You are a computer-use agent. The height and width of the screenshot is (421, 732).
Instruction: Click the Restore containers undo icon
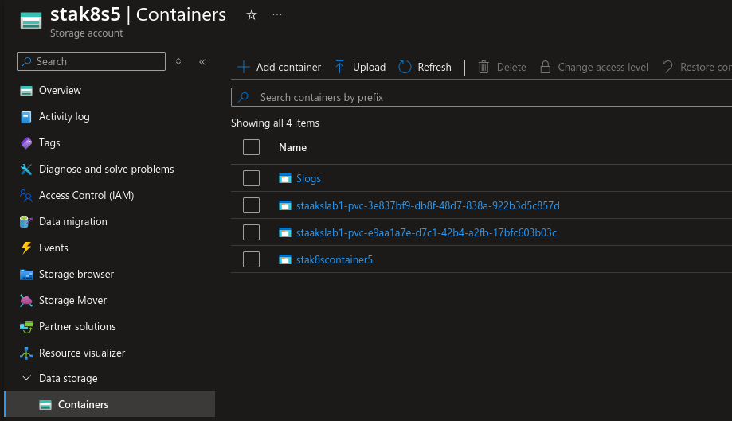(667, 67)
